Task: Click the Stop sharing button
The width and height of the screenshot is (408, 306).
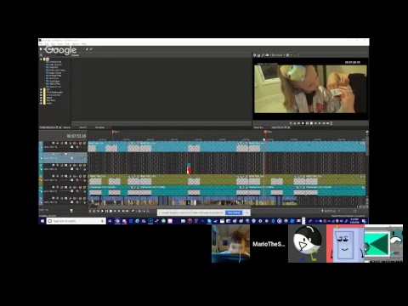Action: [x=234, y=212]
